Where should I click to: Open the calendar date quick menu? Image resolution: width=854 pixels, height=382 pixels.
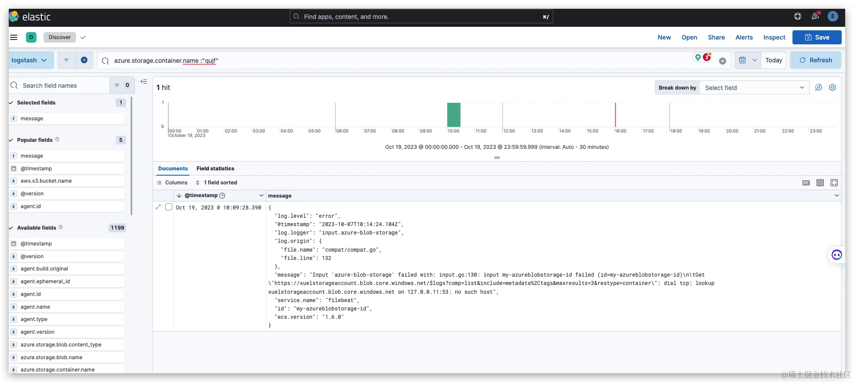(748, 60)
